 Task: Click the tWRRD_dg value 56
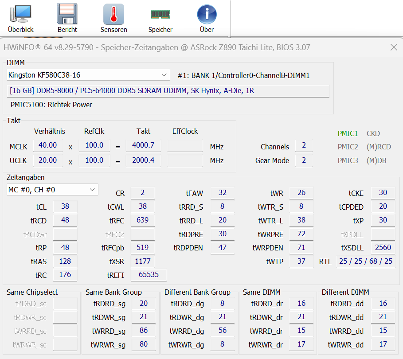[x=222, y=331]
